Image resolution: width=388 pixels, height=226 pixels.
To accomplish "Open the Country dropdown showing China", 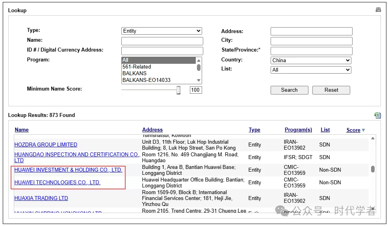I will (x=310, y=60).
